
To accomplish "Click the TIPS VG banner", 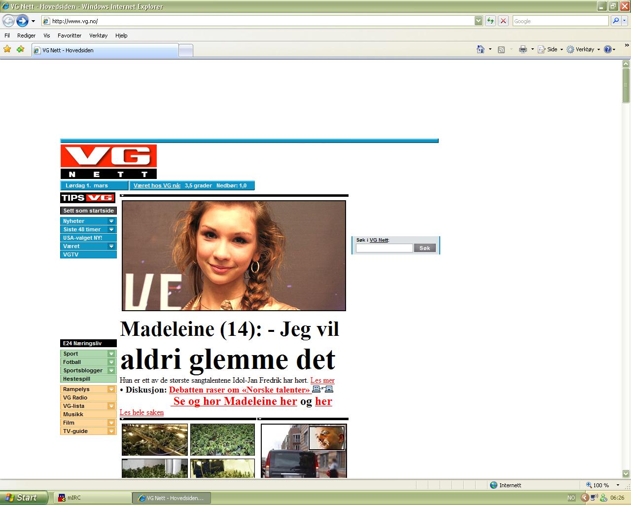I will 88,198.
